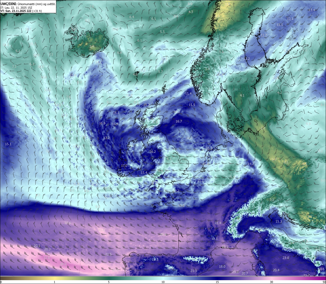Click the color scale label '10'

point(163,282)
